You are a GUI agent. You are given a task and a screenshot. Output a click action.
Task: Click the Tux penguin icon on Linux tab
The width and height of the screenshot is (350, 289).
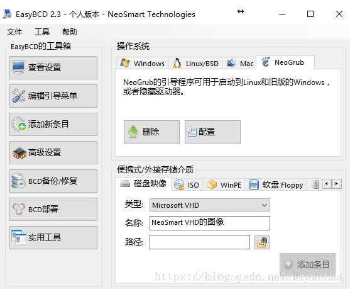177,63
